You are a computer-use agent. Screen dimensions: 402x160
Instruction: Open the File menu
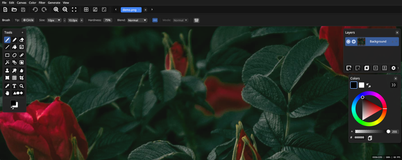(x=4, y=3)
